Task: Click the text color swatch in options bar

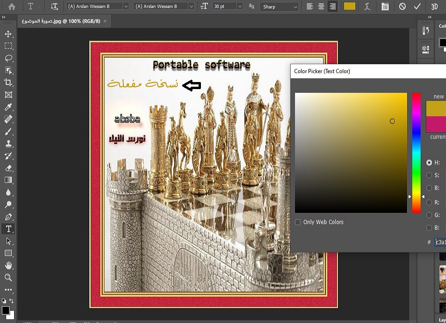Action: coord(349,7)
